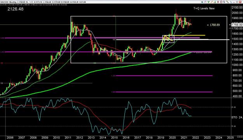Click the green checkmark toolbar icon
This screenshot has height=140, width=243.
[x=208, y=2]
